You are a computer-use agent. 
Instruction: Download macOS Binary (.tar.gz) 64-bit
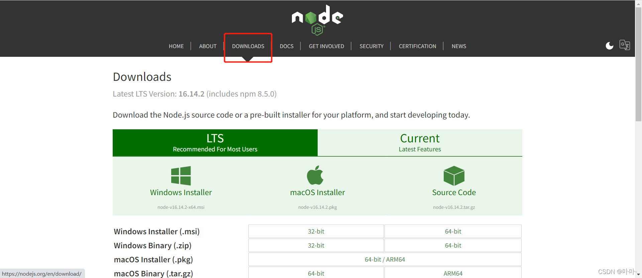tap(316, 273)
